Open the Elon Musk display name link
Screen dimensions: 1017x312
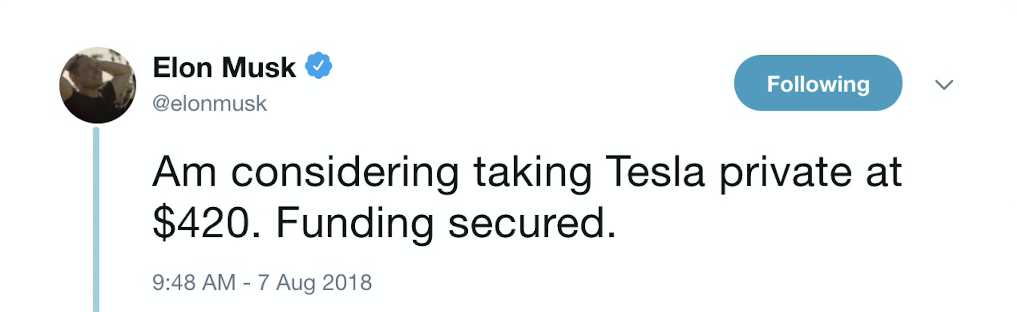tap(224, 67)
